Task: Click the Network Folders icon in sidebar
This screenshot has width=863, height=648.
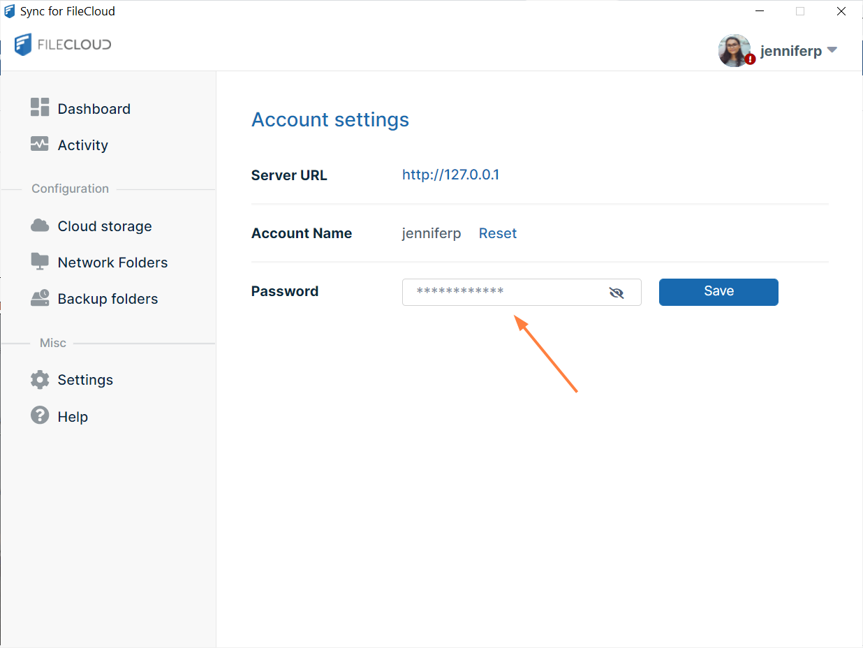Action: click(40, 262)
